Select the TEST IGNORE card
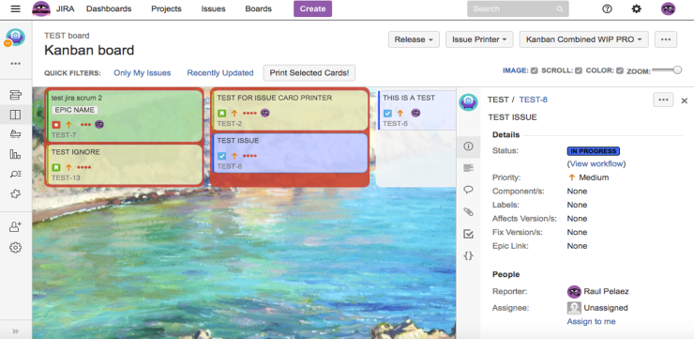694x339 pixels. pos(125,164)
